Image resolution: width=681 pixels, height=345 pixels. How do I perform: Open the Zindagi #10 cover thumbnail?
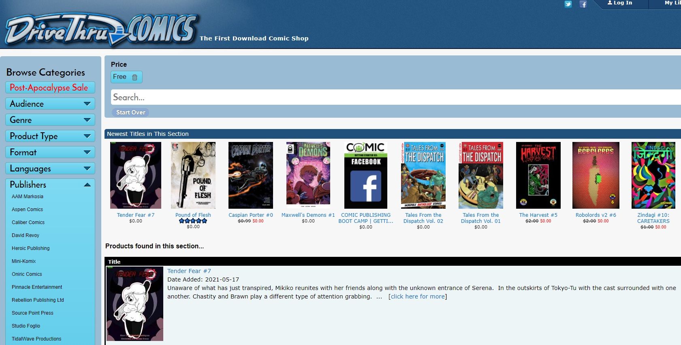click(x=653, y=175)
